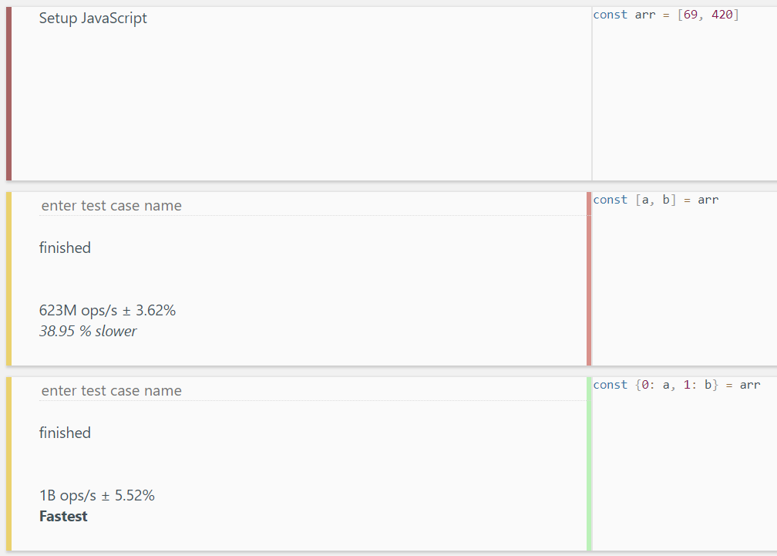Click 'finished' status in first test case
The height and width of the screenshot is (556, 777).
coord(65,248)
